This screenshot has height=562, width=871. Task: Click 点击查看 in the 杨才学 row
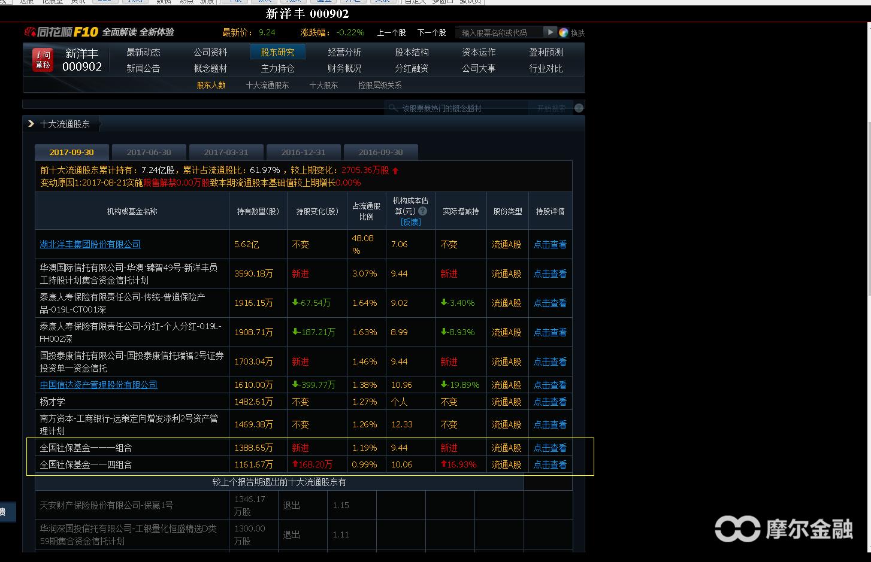point(550,402)
